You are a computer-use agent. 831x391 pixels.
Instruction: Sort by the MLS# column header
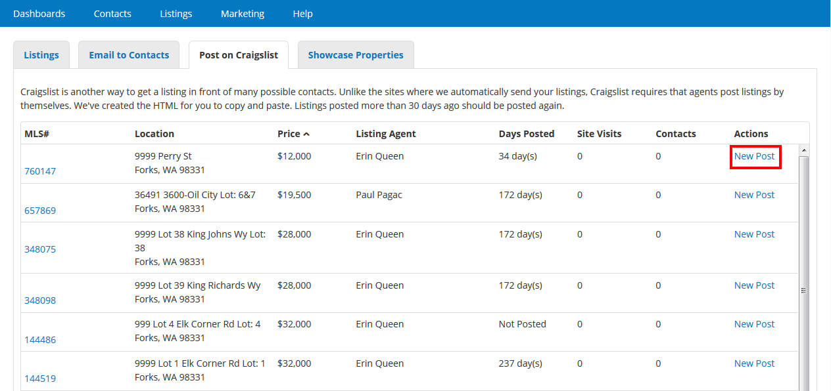click(37, 134)
